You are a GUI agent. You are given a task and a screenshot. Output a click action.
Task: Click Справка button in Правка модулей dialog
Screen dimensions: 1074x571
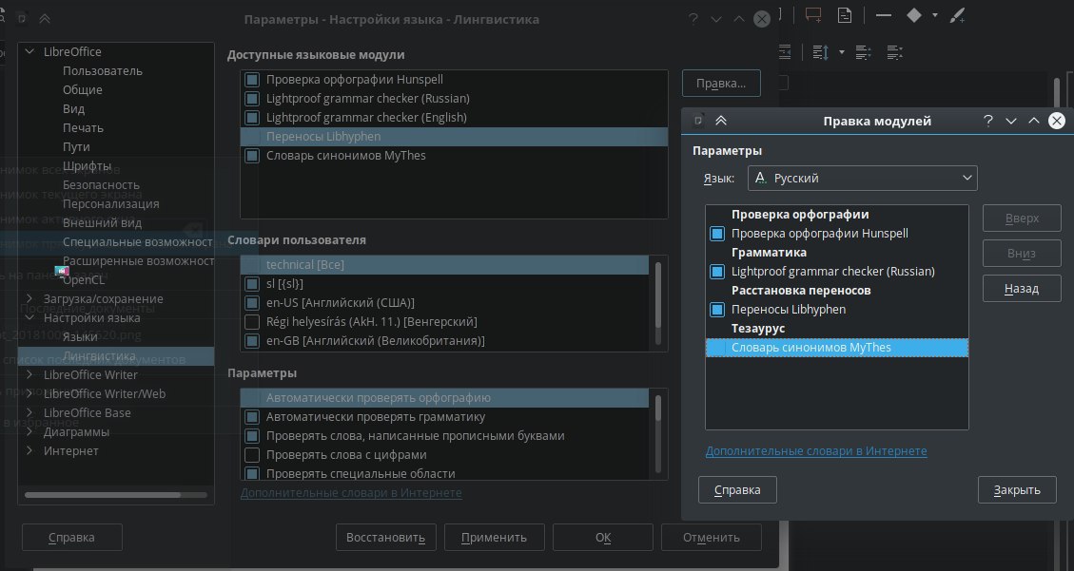click(x=737, y=489)
